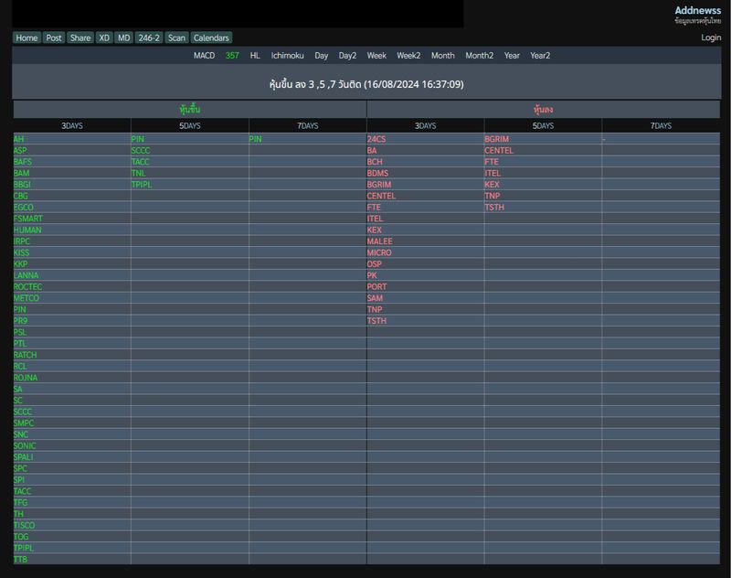
Task: Open the Post page
Action: tap(54, 37)
